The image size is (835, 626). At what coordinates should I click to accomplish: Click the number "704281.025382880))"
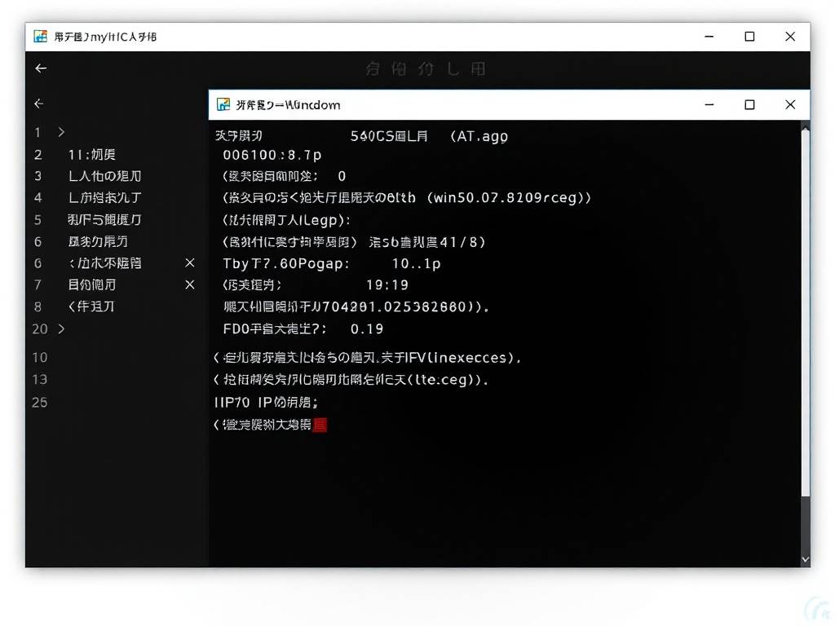point(406,307)
